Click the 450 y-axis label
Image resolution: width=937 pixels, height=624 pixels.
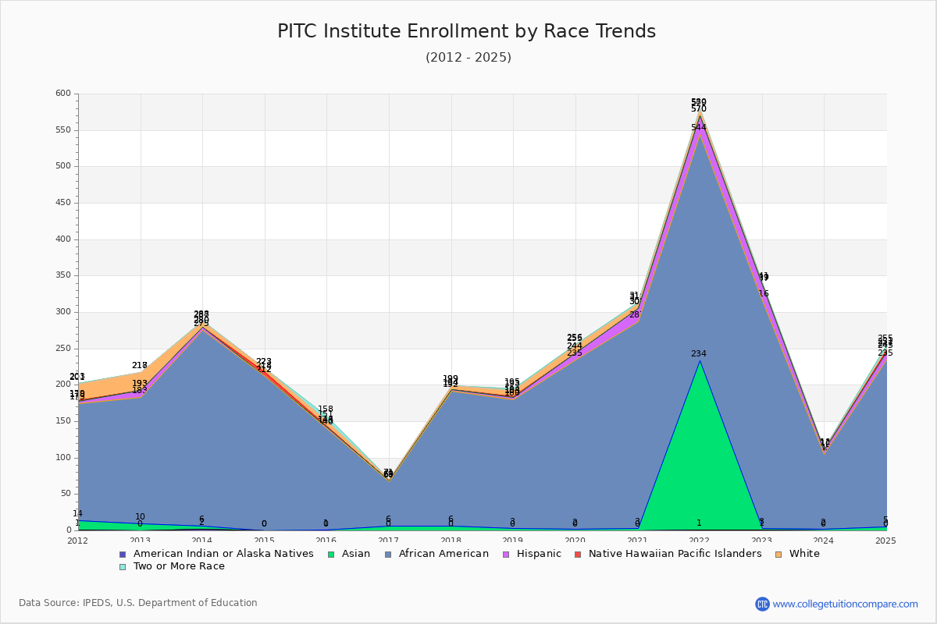63,203
